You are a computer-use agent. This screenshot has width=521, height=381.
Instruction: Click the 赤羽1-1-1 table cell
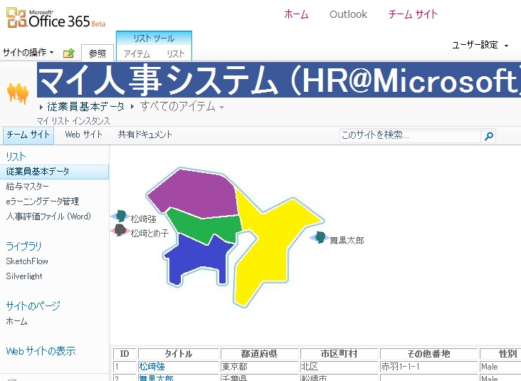pos(428,367)
